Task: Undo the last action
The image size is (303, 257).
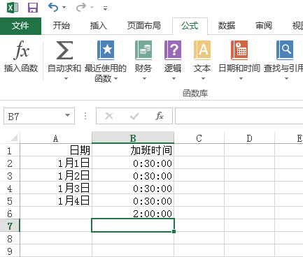Action: coord(53,8)
